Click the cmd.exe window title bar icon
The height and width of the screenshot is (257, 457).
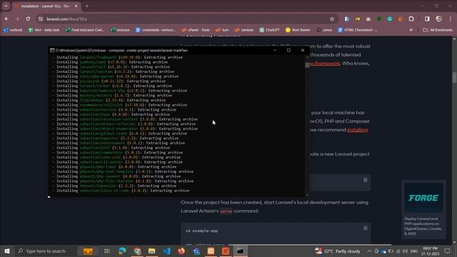click(x=52, y=51)
